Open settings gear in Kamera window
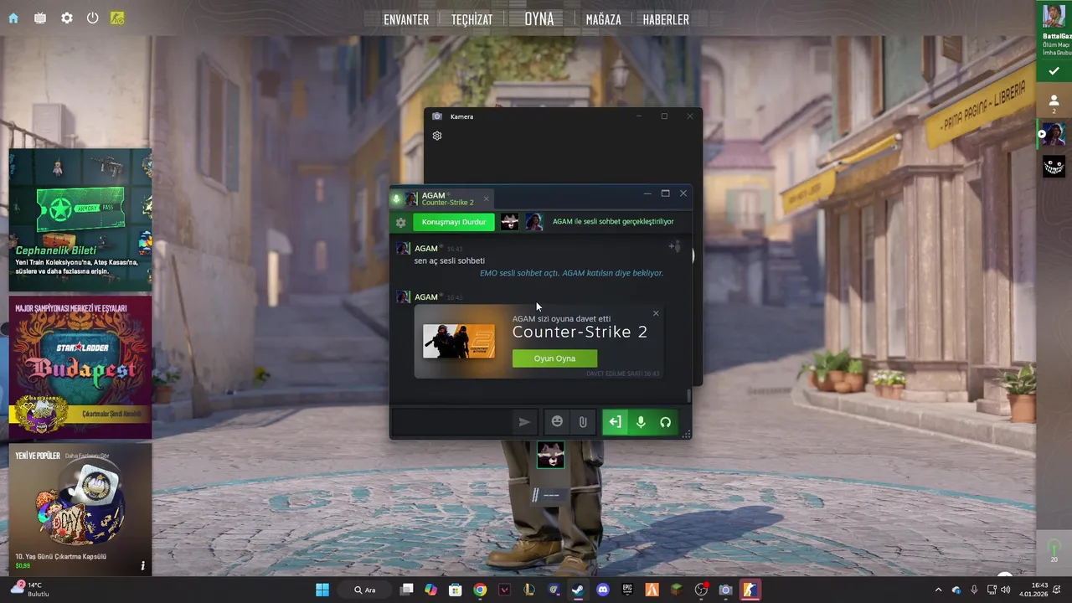1072x603 pixels. coord(437,136)
